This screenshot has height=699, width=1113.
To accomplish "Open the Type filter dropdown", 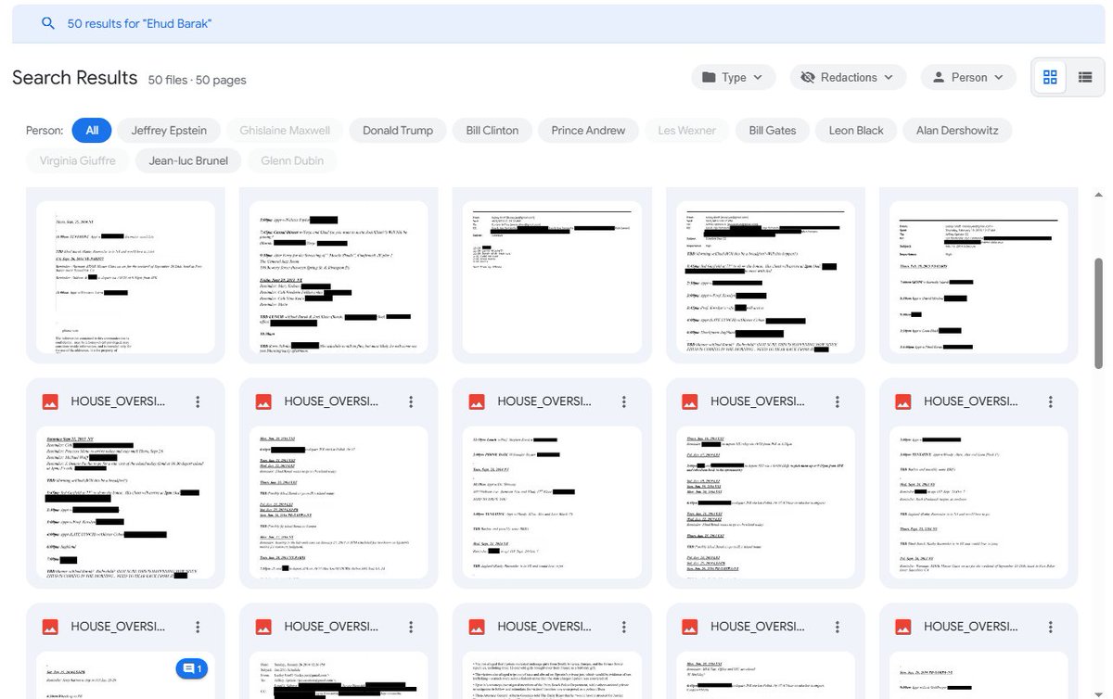I will (x=733, y=77).
